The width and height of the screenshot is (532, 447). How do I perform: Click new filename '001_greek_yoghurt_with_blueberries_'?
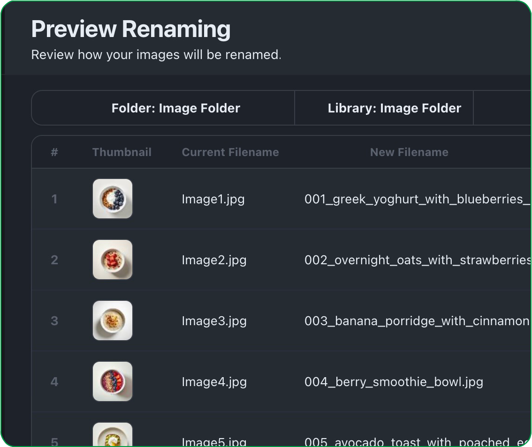(418, 199)
